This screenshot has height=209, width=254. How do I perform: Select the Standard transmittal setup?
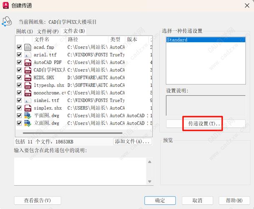pos(206,40)
